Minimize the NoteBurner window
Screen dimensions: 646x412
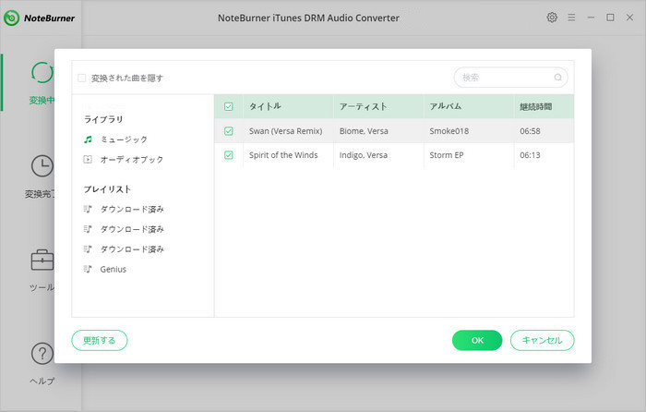[591, 18]
